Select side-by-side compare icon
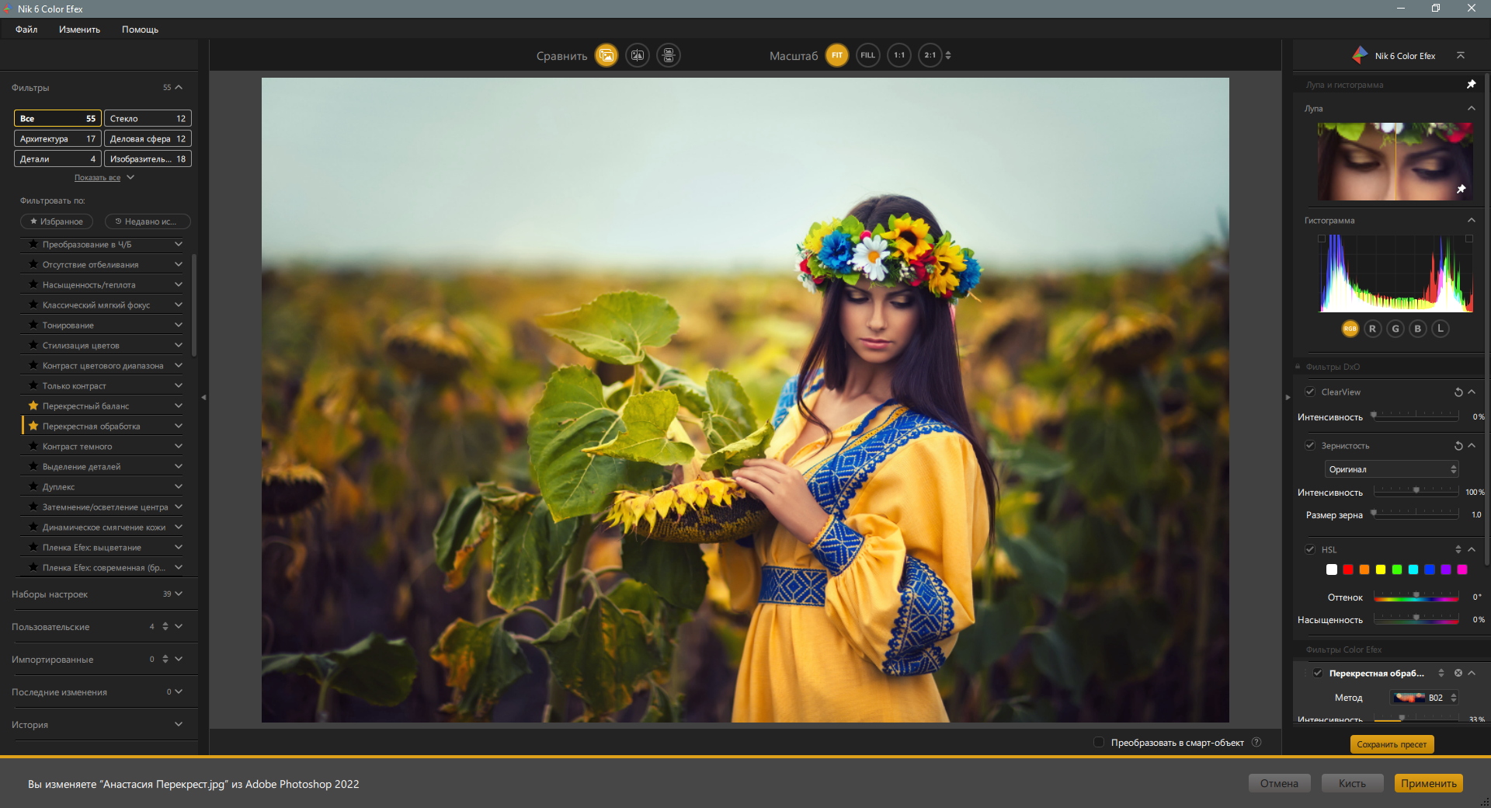The height and width of the screenshot is (808, 1491). point(669,55)
